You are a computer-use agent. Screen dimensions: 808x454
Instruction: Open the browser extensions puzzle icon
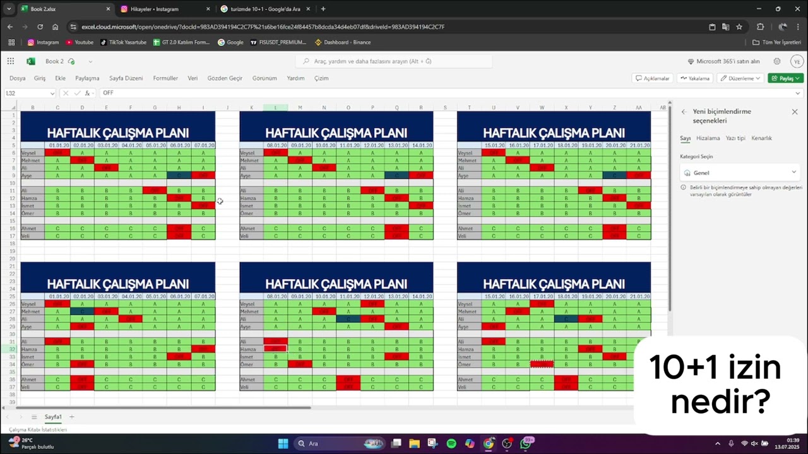(760, 27)
